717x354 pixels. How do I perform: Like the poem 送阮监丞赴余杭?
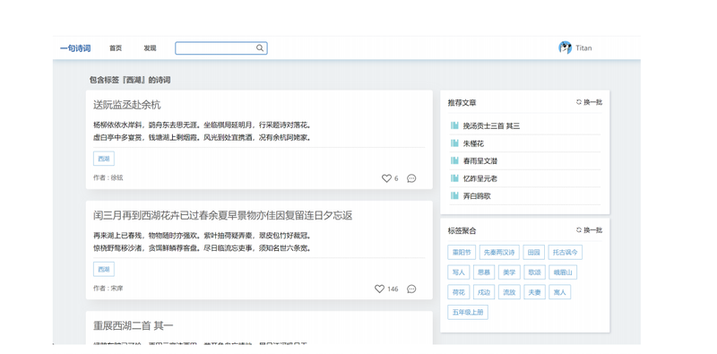386,178
